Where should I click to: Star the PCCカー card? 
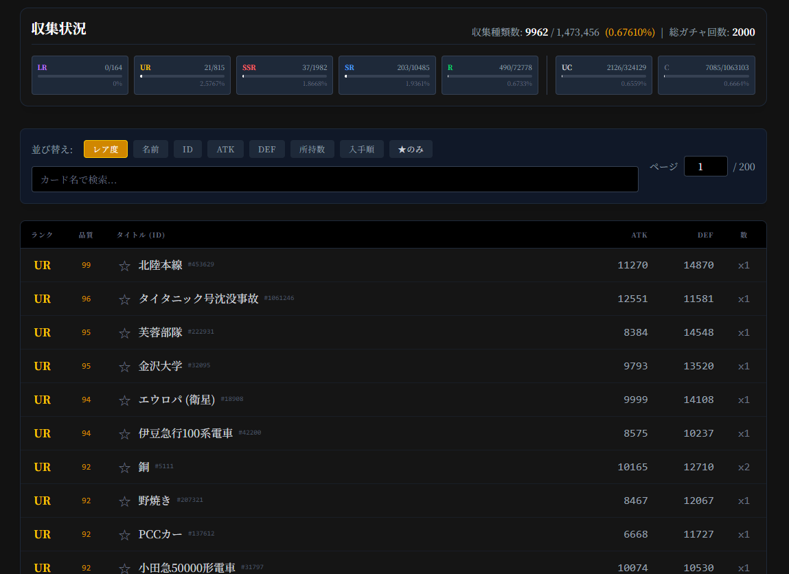pyautogui.click(x=124, y=535)
